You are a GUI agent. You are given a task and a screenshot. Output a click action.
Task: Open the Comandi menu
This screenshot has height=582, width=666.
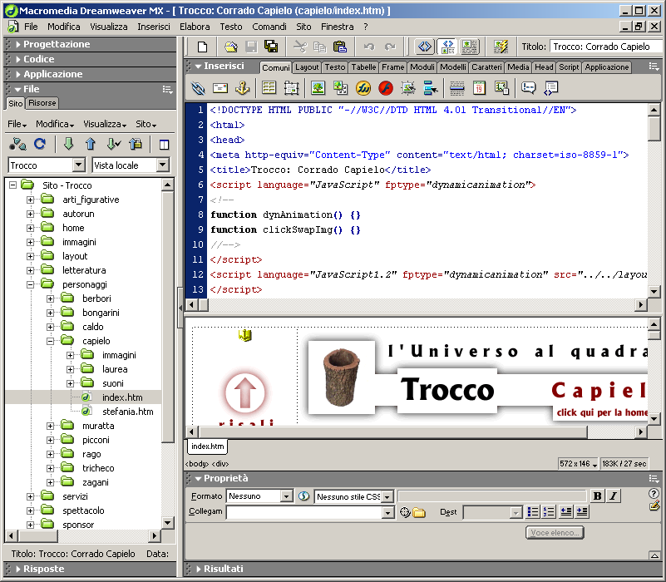269,27
